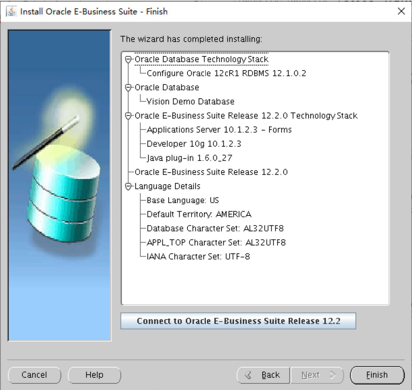This screenshot has width=412, height=390.
Task: Select Base Language: US row
Action: pyautogui.click(x=183, y=201)
